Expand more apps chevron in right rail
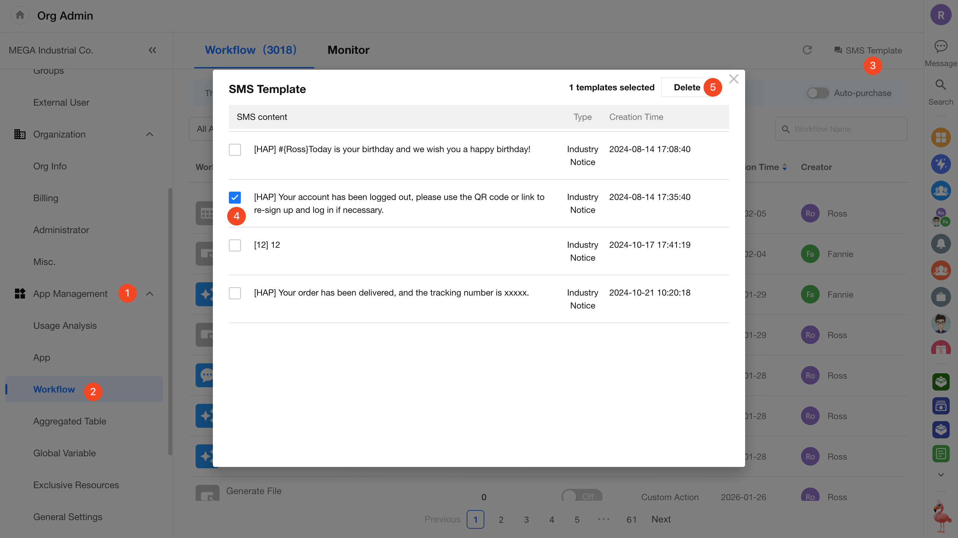The image size is (958, 538). pos(940,475)
